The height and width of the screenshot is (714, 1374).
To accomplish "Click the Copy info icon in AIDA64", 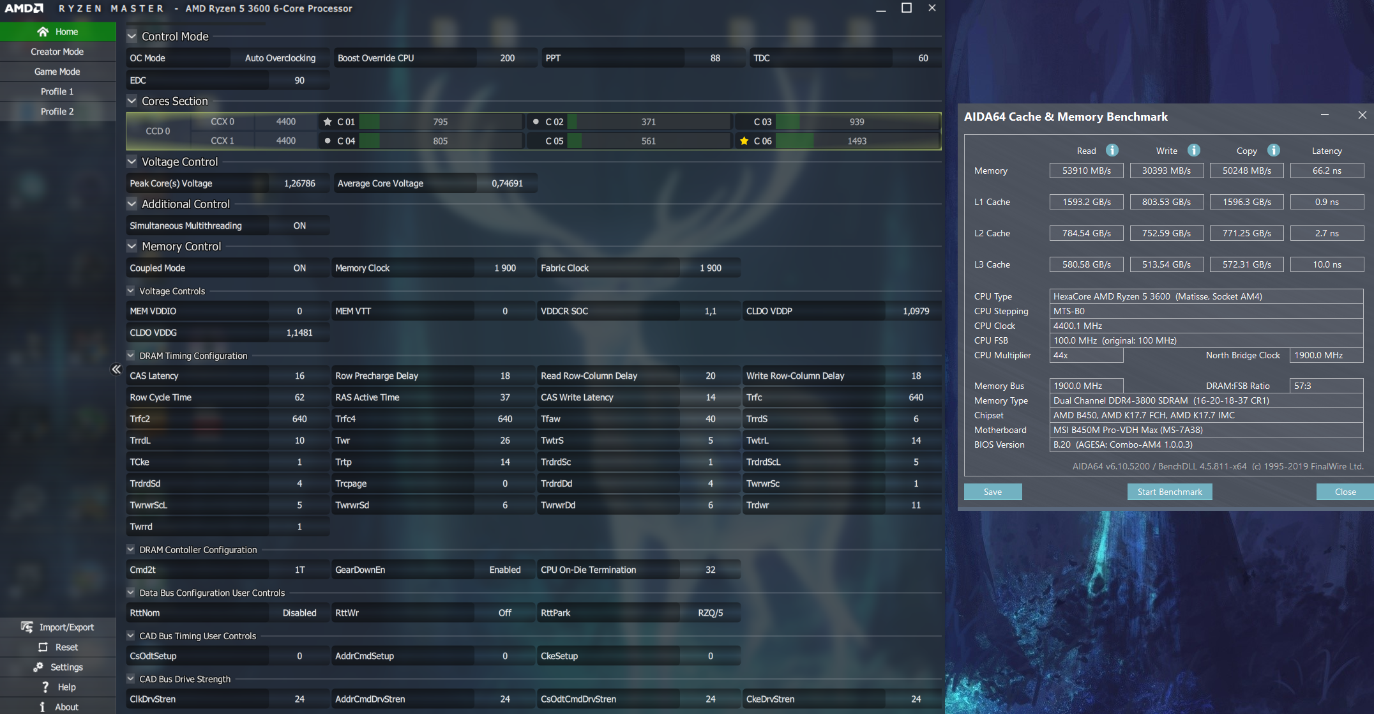I will [1273, 150].
